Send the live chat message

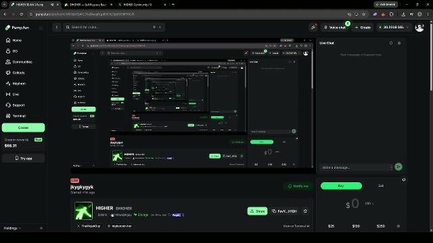[x=398, y=167]
